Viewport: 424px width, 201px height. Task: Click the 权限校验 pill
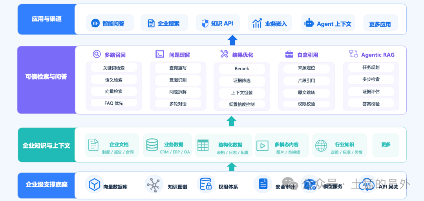point(307,104)
